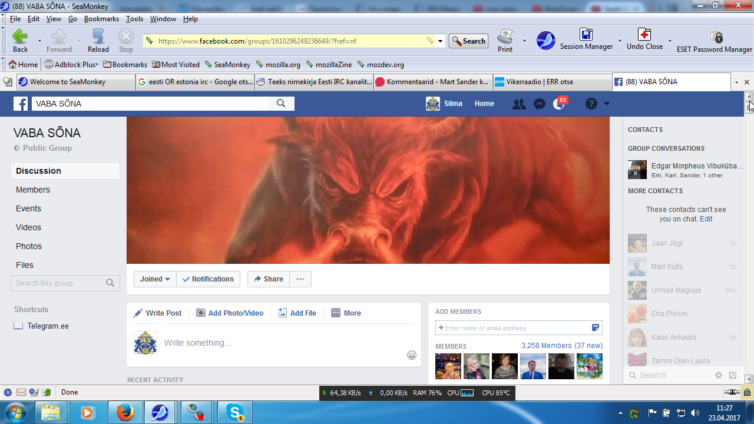The image size is (754, 424).
Task: Go back with the green Back arrow
Action: pos(20,41)
